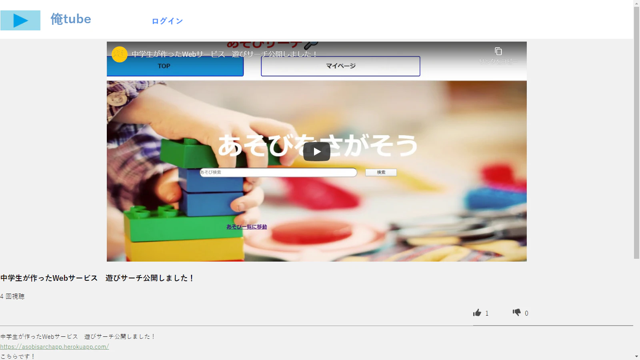The image size is (640, 360).
Task: Click the scrollbar down arrow
Action: click(637, 356)
